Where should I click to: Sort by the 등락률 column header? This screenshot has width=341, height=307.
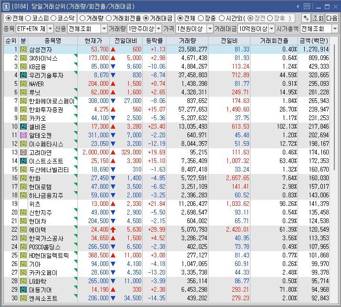pos(155,41)
